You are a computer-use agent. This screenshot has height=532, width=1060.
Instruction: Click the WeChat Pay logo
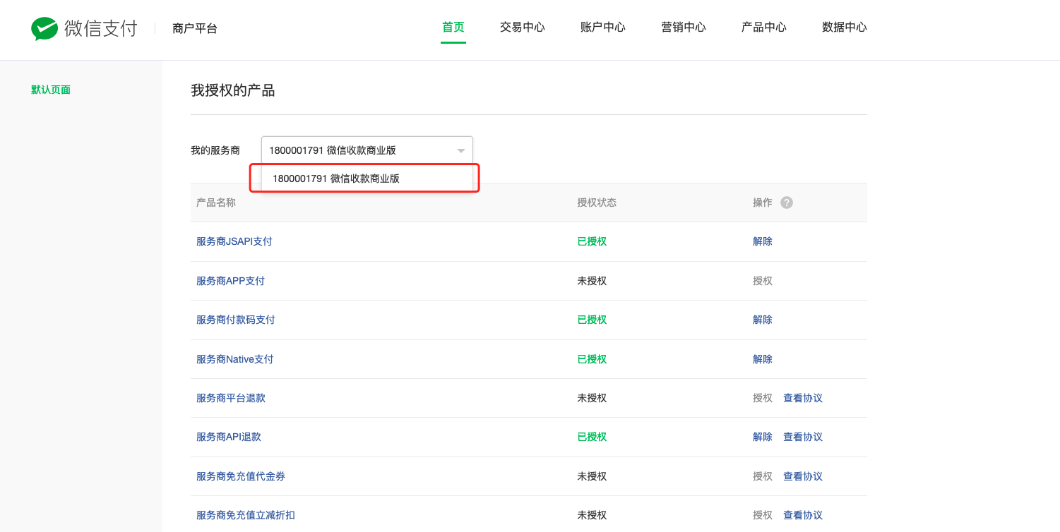[84, 28]
